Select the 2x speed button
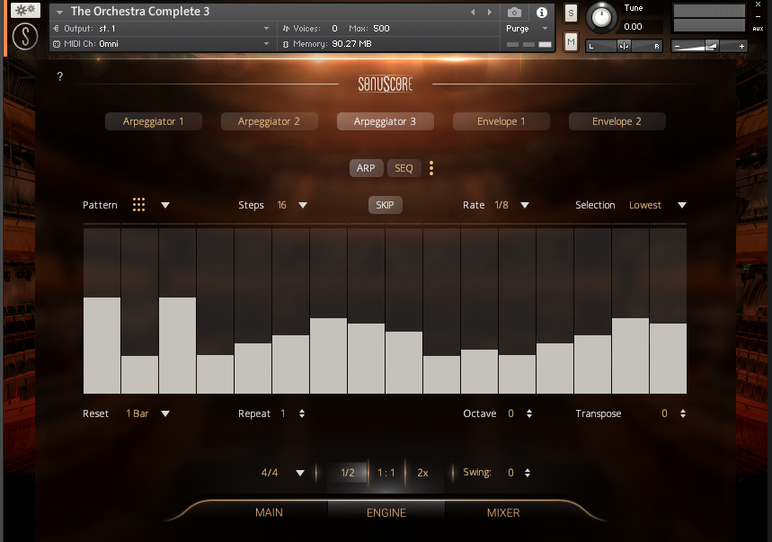The image size is (772, 542). click(422, 473)
